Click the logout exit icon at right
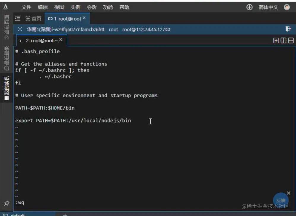 tap(288, 29)
